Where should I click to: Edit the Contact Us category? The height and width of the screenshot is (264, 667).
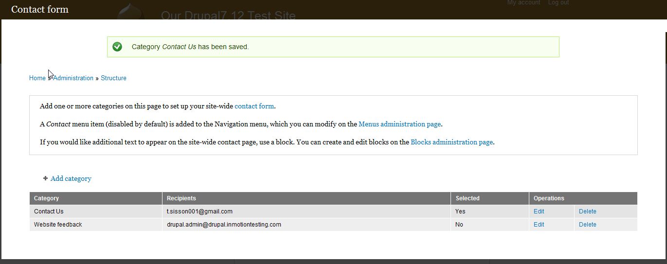(539, 211)
